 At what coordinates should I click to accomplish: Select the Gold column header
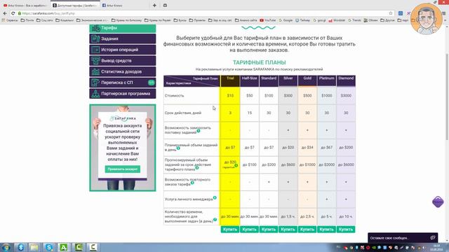(x=307, y=81)
